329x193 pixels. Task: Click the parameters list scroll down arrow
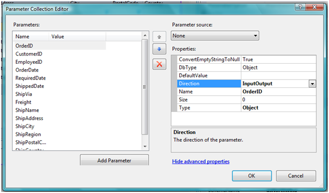pos(145,146)
